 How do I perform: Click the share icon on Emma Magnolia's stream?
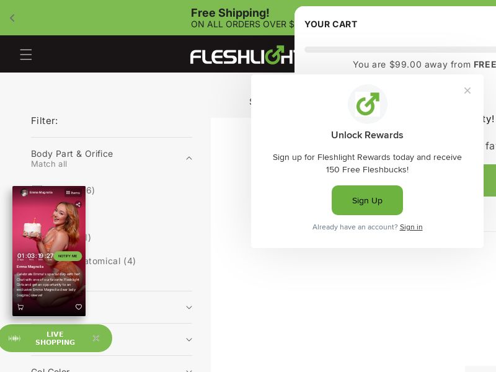(x=78, y=204)
